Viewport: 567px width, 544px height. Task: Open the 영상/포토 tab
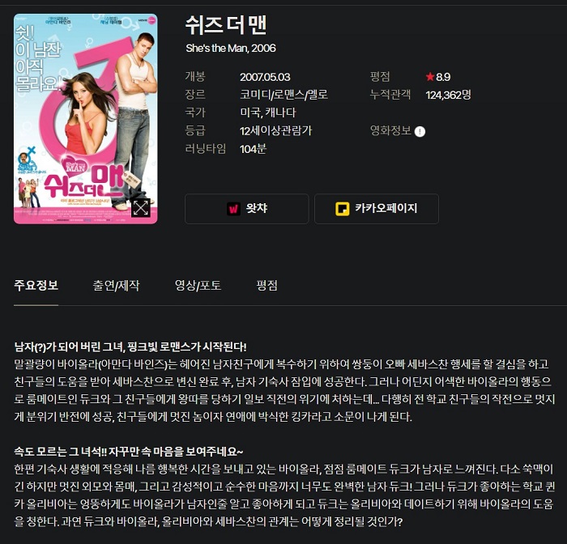[x=198, y=285]
